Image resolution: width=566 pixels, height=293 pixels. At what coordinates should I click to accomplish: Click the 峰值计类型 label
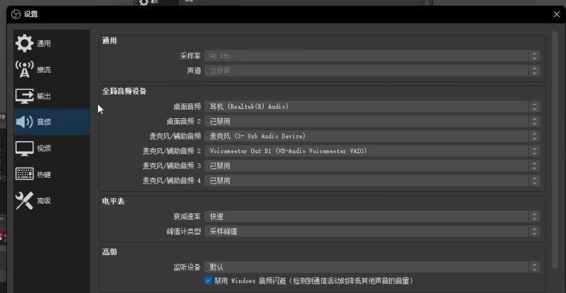coord(183,232)
